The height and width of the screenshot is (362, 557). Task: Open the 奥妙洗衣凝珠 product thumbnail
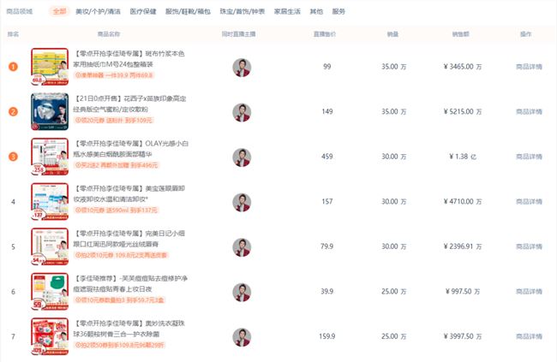[x=50, y=336]
